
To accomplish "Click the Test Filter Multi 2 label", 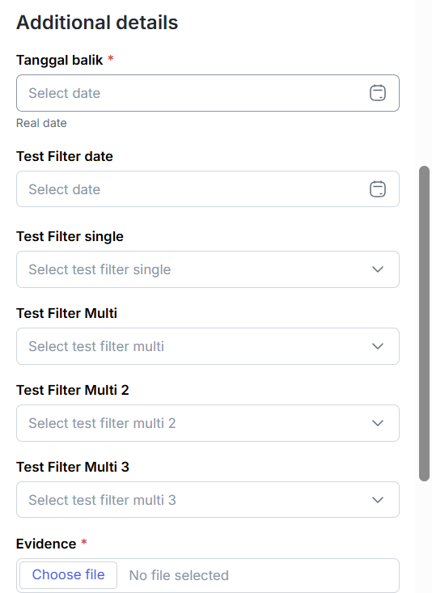I will pyautogui.click(x=73, y=390).
